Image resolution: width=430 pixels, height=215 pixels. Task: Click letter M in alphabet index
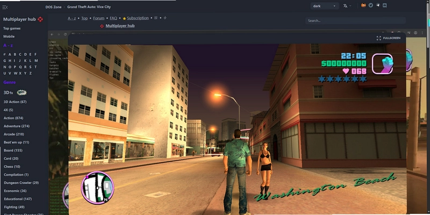(x=36, y=61)
